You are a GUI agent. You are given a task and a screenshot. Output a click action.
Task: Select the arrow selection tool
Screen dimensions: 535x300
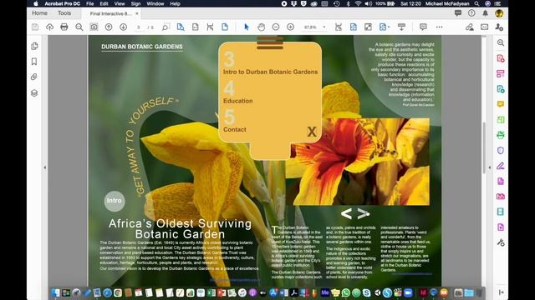click(247, 27)
